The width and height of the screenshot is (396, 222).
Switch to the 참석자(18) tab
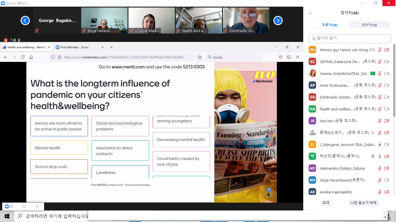point(369,25)
